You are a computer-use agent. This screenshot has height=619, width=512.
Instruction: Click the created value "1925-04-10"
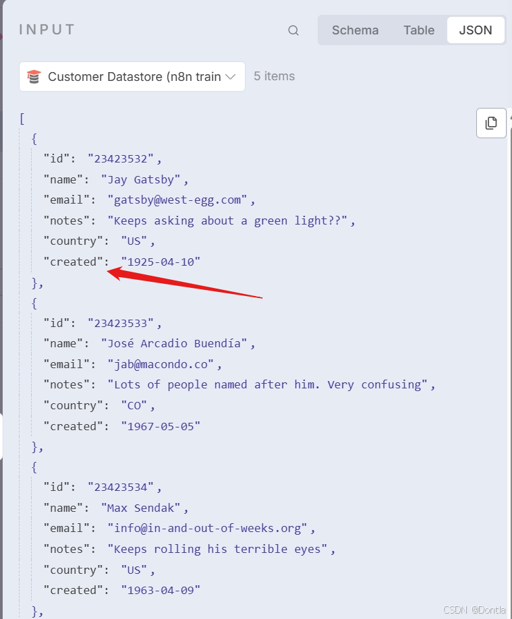point(161,262)
